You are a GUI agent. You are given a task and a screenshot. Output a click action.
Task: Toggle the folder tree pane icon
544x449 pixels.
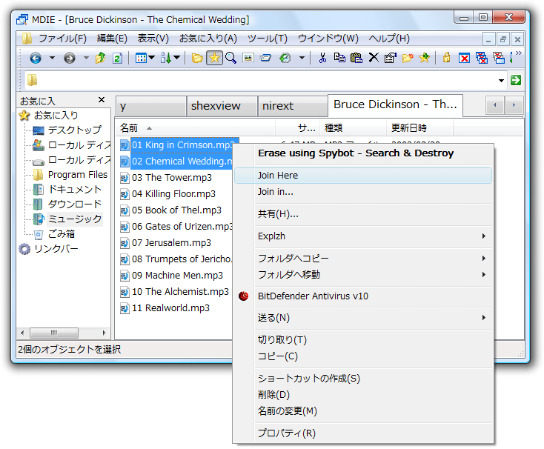(x=197, y=58)
